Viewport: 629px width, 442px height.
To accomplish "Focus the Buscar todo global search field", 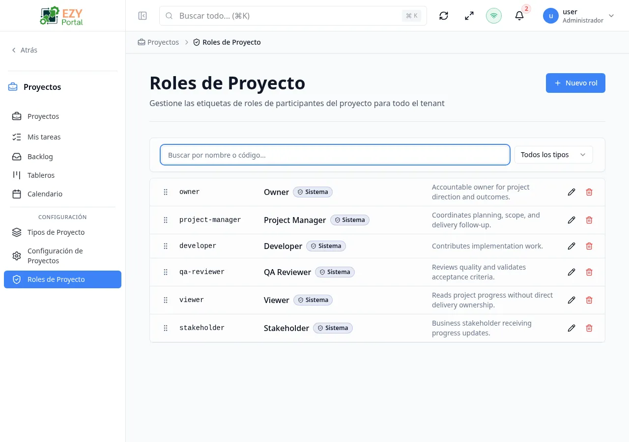I will coord(293,16).
